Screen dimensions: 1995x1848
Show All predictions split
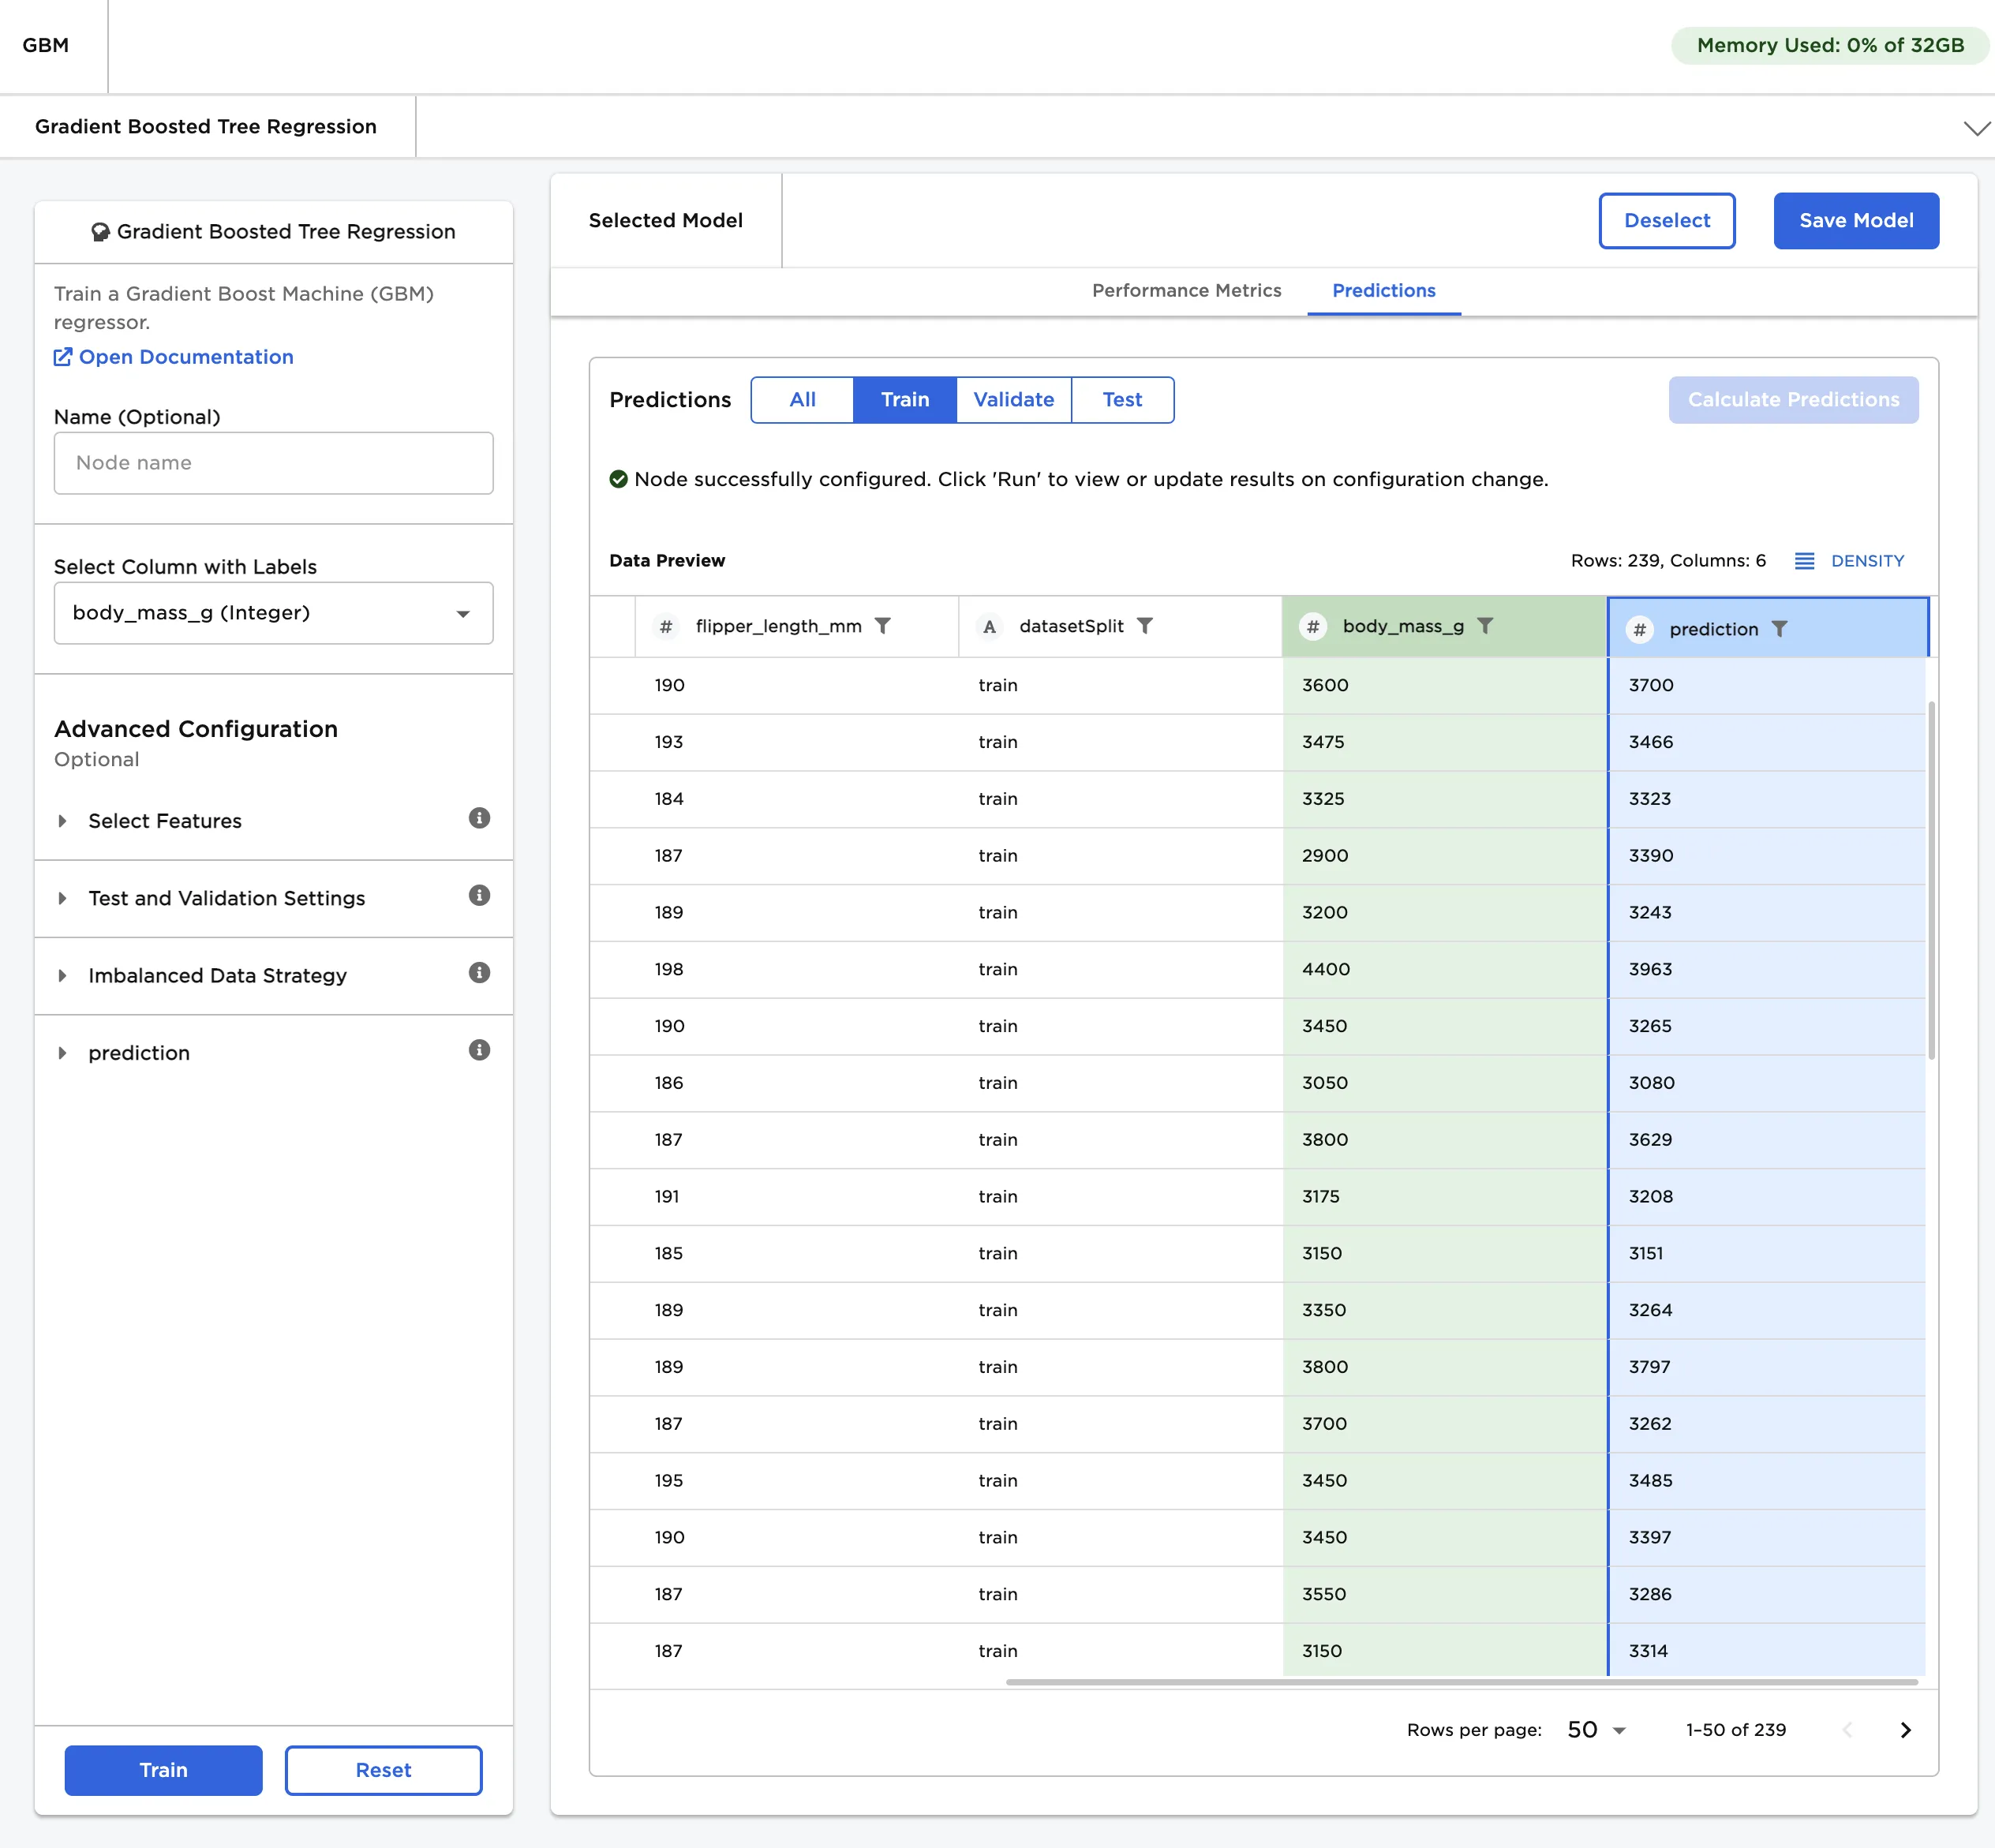802,399
